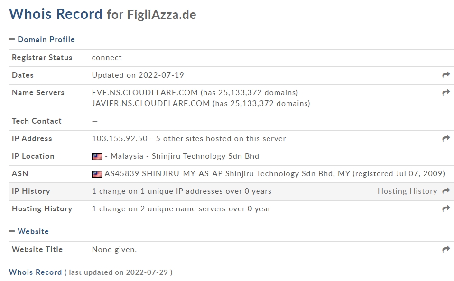
Task: Click the IP address 103.155.92.50 text
Action: [120, 138]
